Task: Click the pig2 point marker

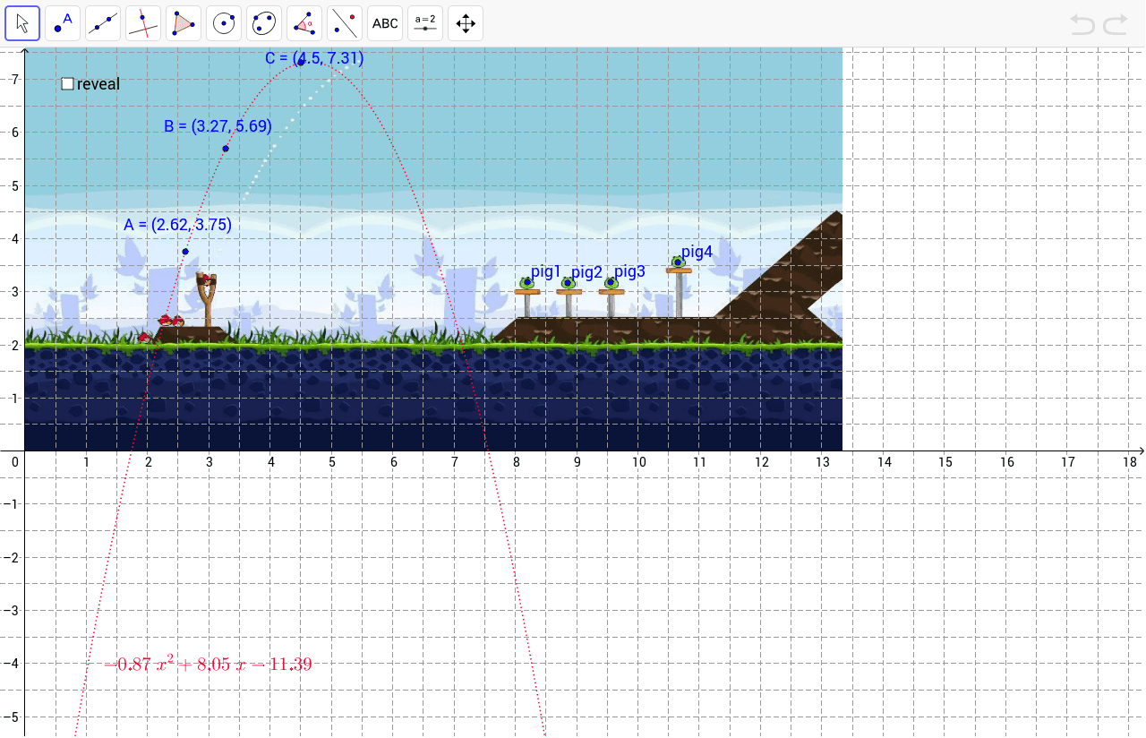Action: click(x=568, y=283)
